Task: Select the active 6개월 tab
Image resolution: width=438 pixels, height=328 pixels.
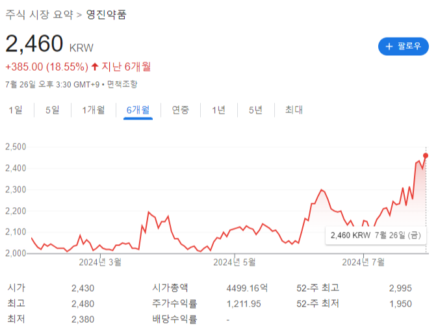Action: click(138, 110)
